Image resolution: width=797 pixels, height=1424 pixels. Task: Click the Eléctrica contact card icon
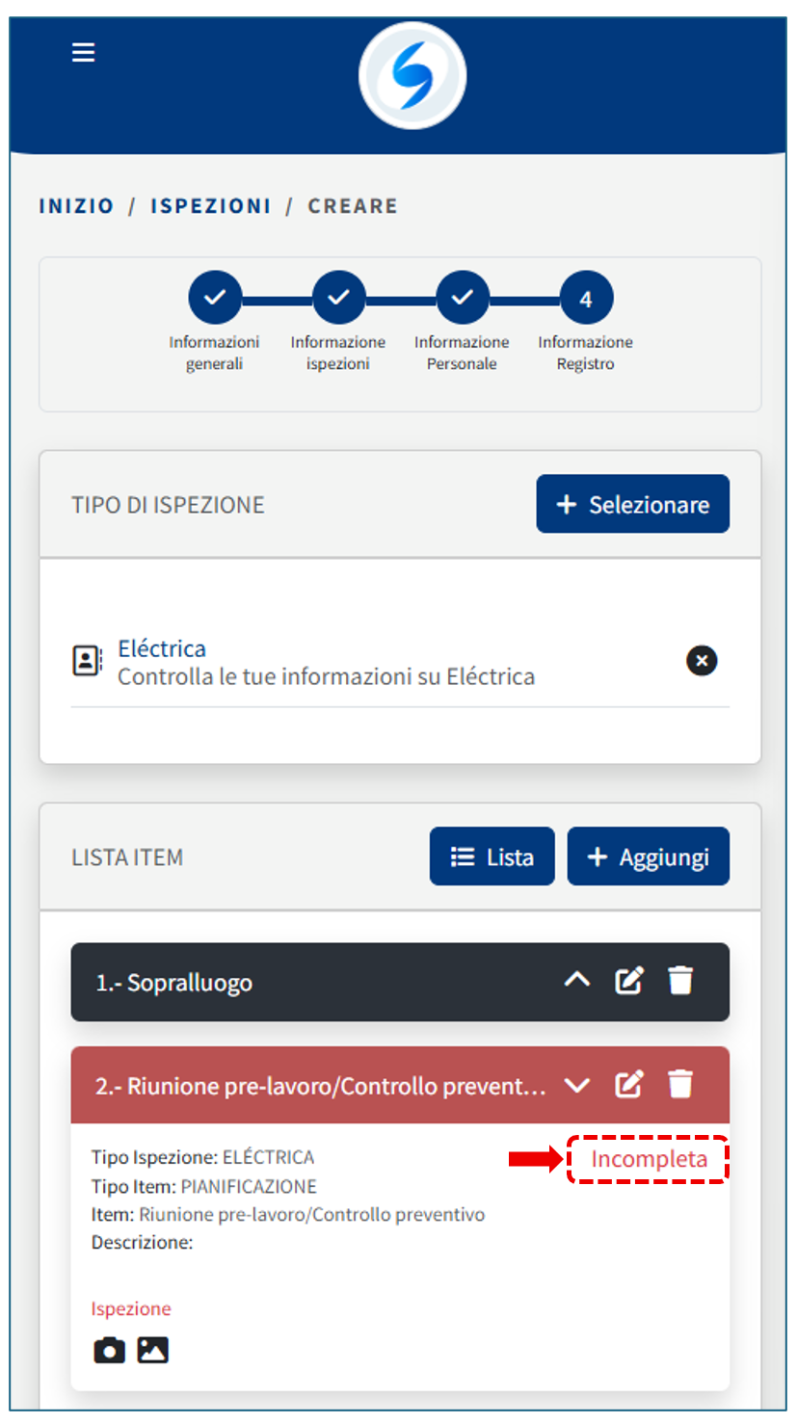(x=87, y=661)
